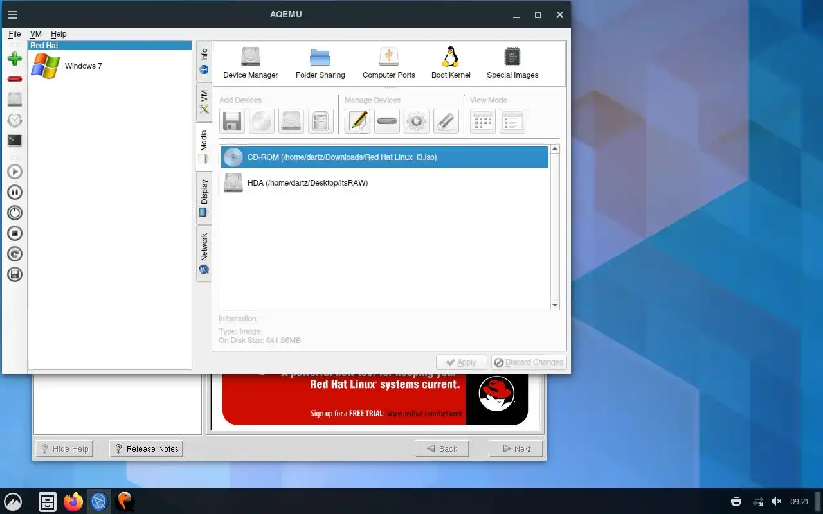This screenshot has width=823, height=514.
Task: Open the file manager from the taskbar
Action: click(48, 501)
